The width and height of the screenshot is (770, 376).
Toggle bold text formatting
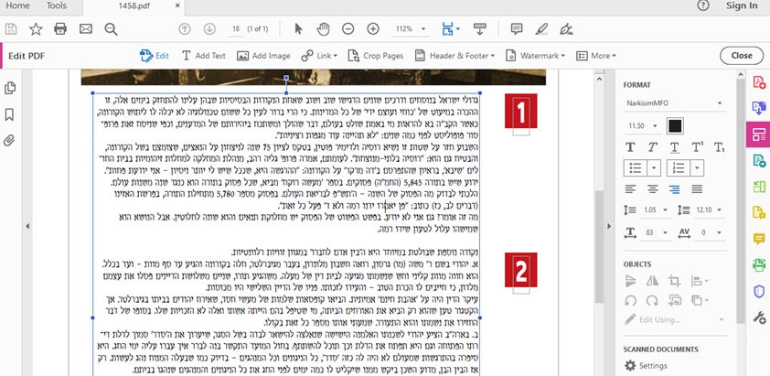630,147
